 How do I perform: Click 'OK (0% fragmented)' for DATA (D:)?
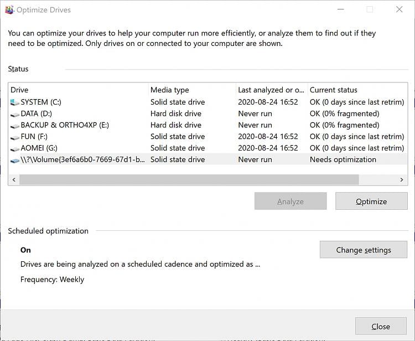point(344,113)
